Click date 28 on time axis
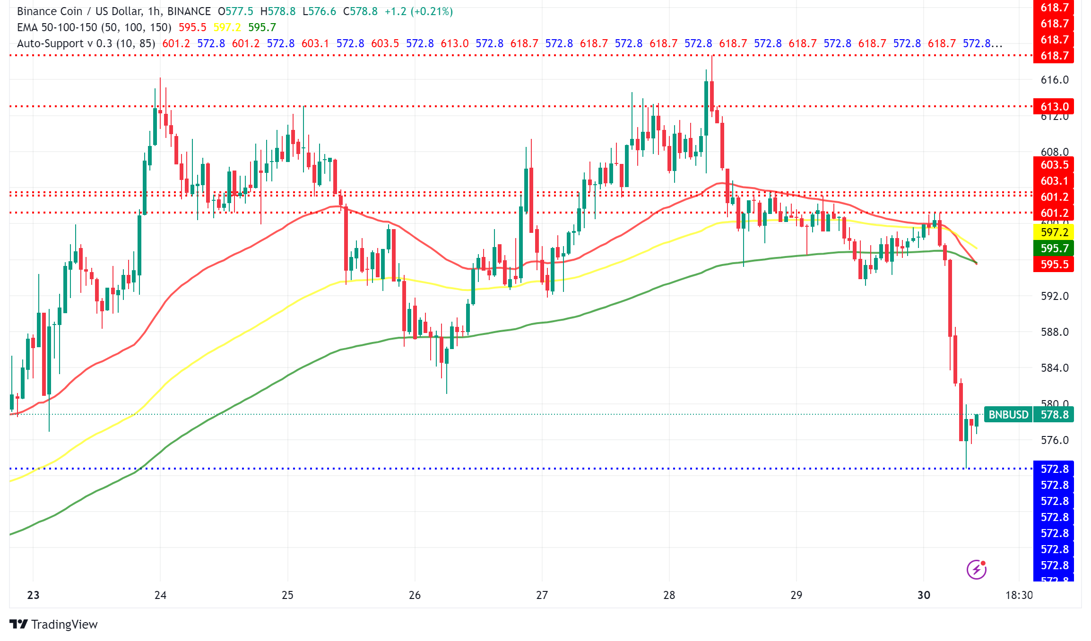 pyautogui.click(x=669, y=595)
